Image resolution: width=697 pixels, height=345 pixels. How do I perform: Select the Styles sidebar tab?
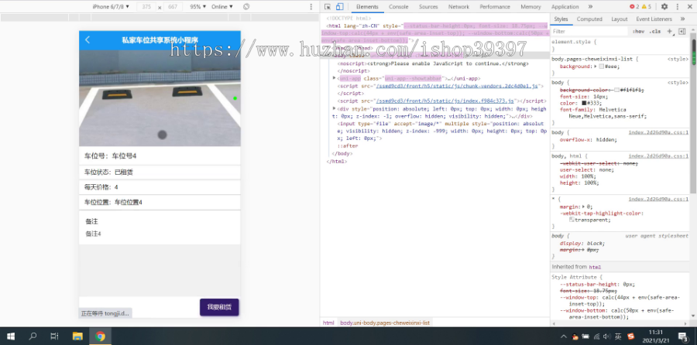[561, 19]
